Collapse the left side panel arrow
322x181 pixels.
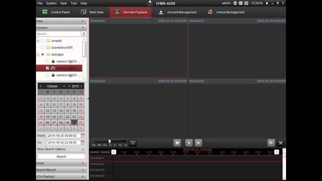click(x=88, y=99)
